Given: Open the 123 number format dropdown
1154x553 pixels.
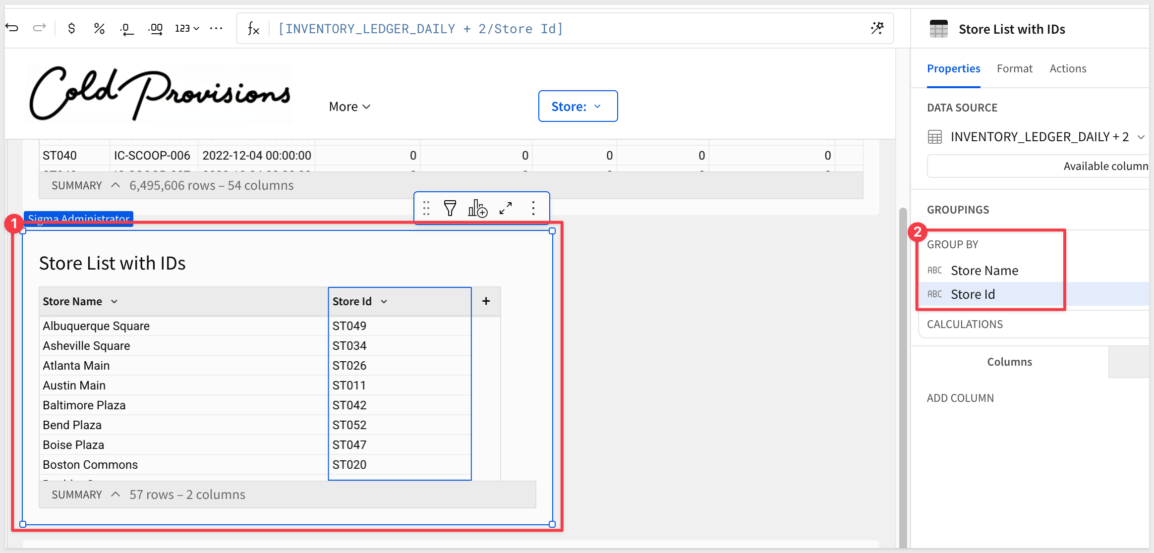Looking at the screenshot, I should pos(187,29).
